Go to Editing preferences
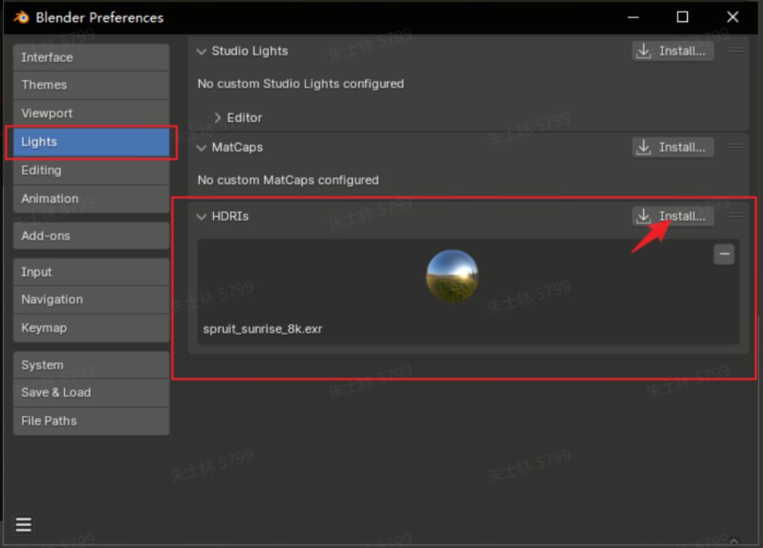Viewport: 763px width, 548px height. 91,170
